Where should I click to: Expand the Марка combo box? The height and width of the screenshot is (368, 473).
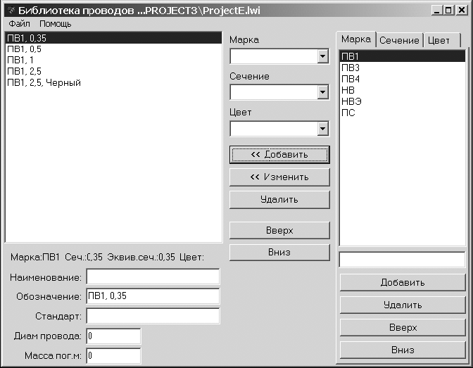click(x=322, y=56)
